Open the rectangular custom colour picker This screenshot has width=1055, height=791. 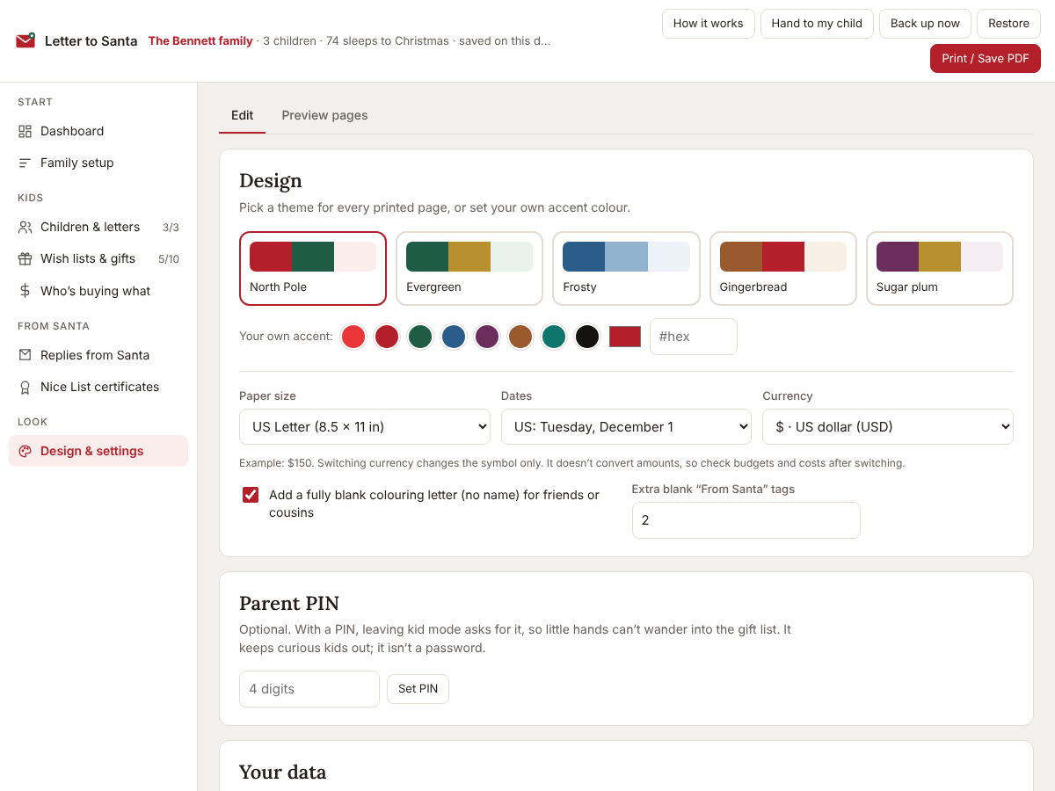625,337
